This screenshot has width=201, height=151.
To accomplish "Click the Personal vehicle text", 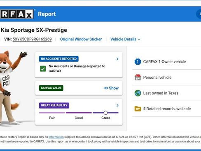I will [x=157, y=78].
